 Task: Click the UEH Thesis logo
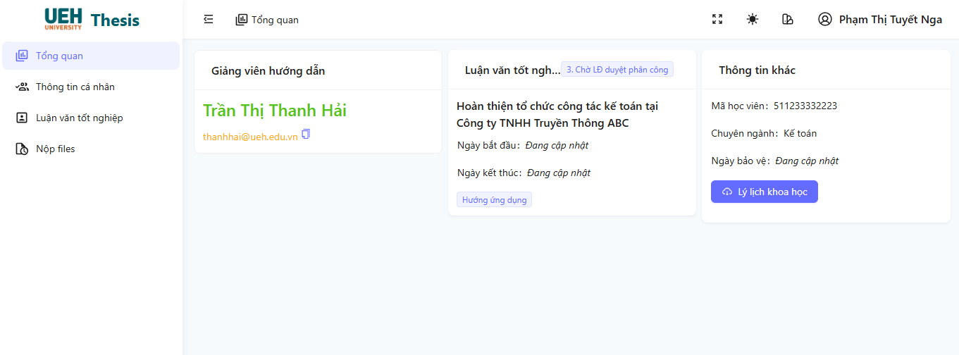(92, 19)
